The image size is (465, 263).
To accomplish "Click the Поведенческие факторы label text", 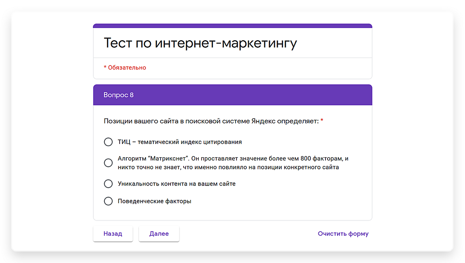I will tap(154, 201).
